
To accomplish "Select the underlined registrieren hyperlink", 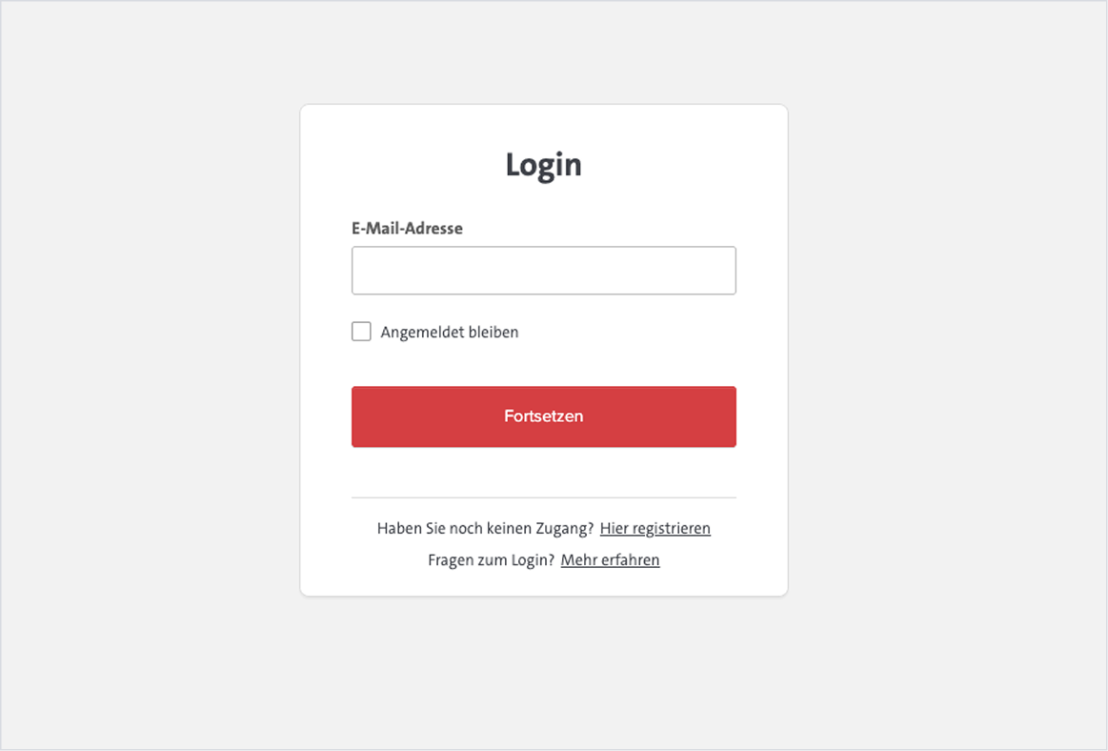I will 655,528.
